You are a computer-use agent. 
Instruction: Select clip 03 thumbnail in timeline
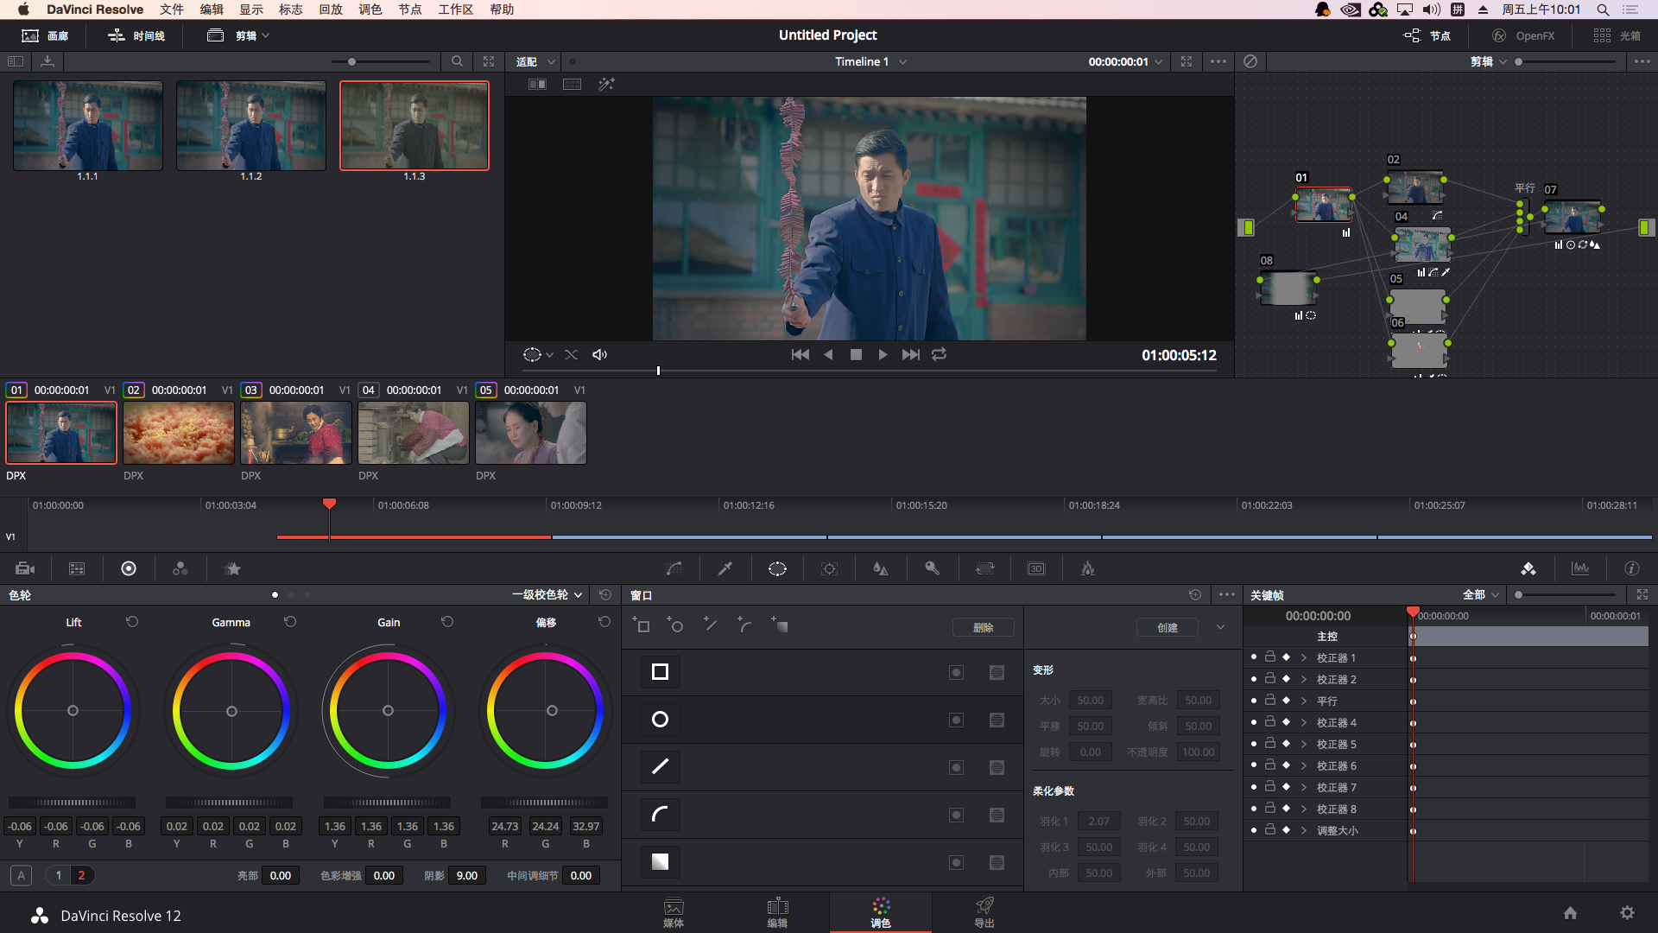click(x=296, y=433)
